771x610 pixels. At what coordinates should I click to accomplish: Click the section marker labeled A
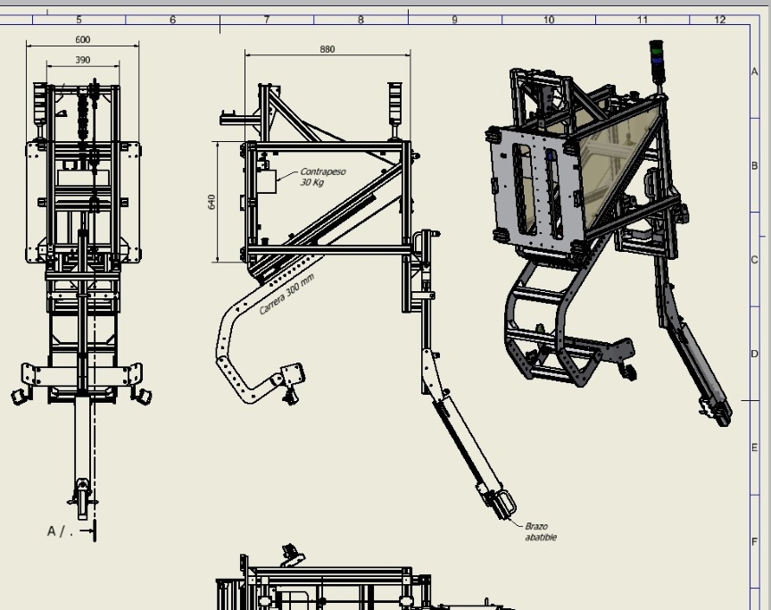[x=55, y=531]
